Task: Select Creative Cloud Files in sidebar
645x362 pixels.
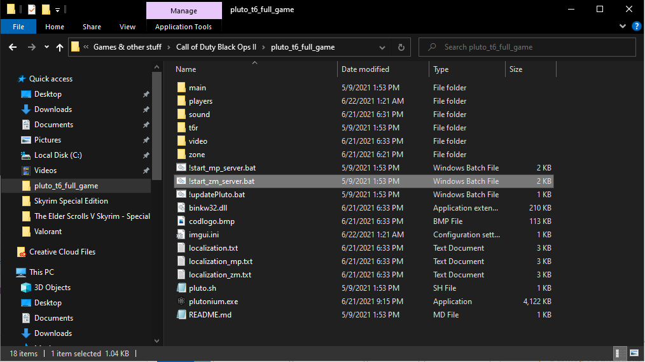Action: click(62, 252)
